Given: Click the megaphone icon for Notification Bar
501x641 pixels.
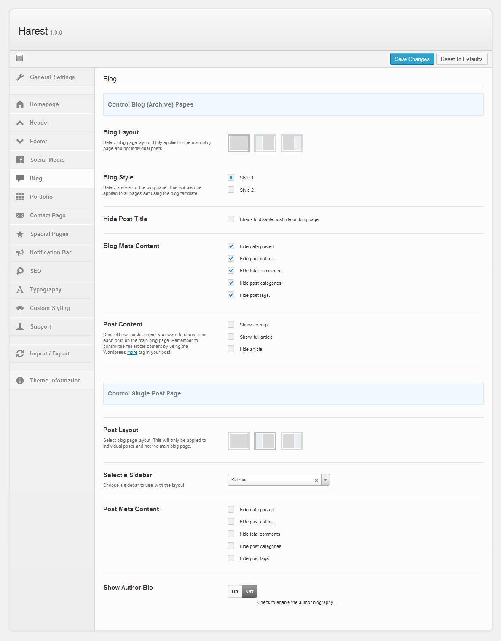Looking at the screenshot, I should 20,252.
